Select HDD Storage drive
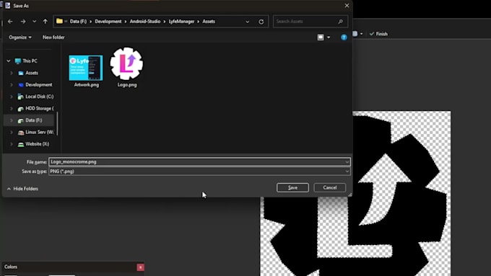This screenshot has height=276, width=491. coord(40,109)
